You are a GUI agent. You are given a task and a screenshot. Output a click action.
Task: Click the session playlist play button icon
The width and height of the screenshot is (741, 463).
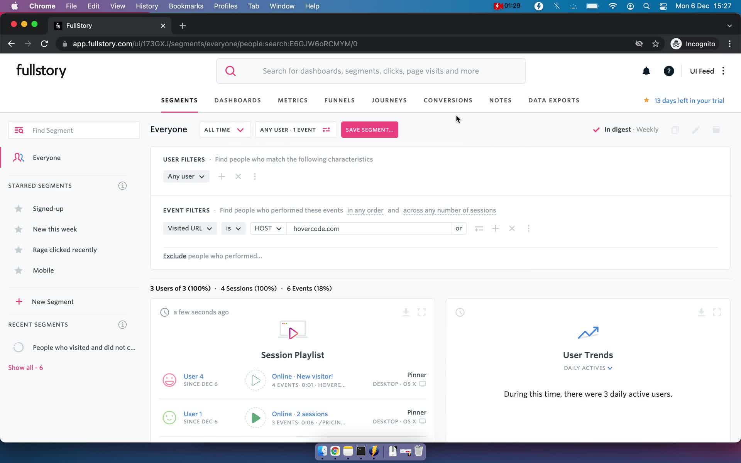point(292,332)
